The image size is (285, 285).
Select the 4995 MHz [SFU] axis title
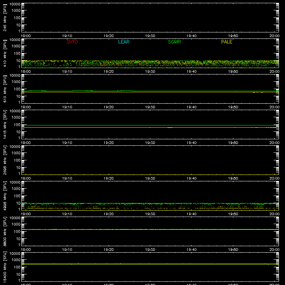[x=5, y=196]
